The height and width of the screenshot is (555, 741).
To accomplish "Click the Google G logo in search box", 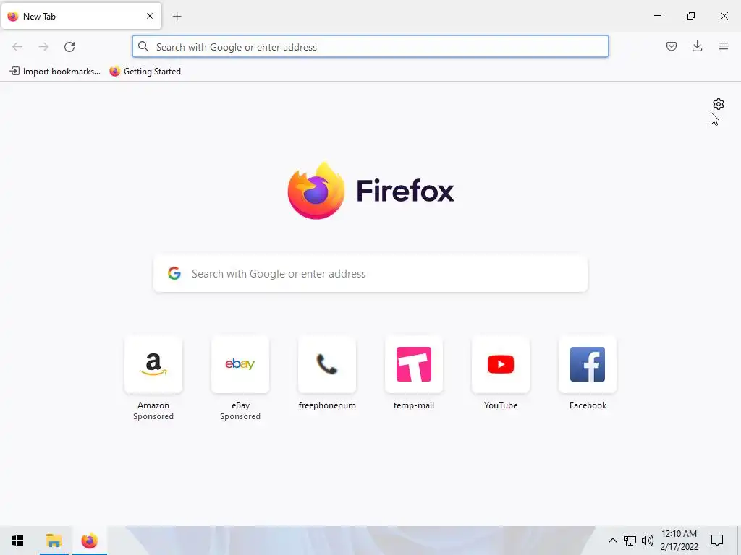I will [x=174, y=273].
